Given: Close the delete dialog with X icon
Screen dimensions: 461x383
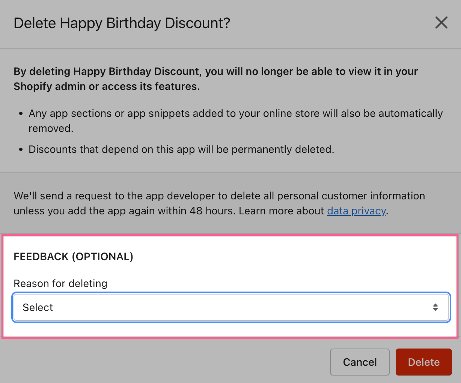Looking at the screenshot, I should coord(441,23).
